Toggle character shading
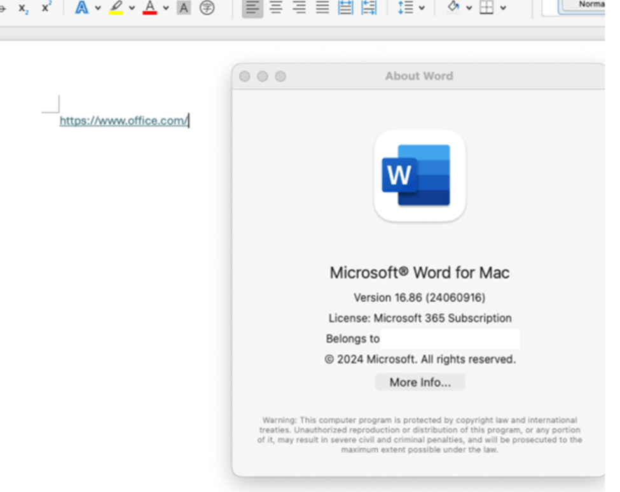The image size is (620, 492). click(184, 8)
